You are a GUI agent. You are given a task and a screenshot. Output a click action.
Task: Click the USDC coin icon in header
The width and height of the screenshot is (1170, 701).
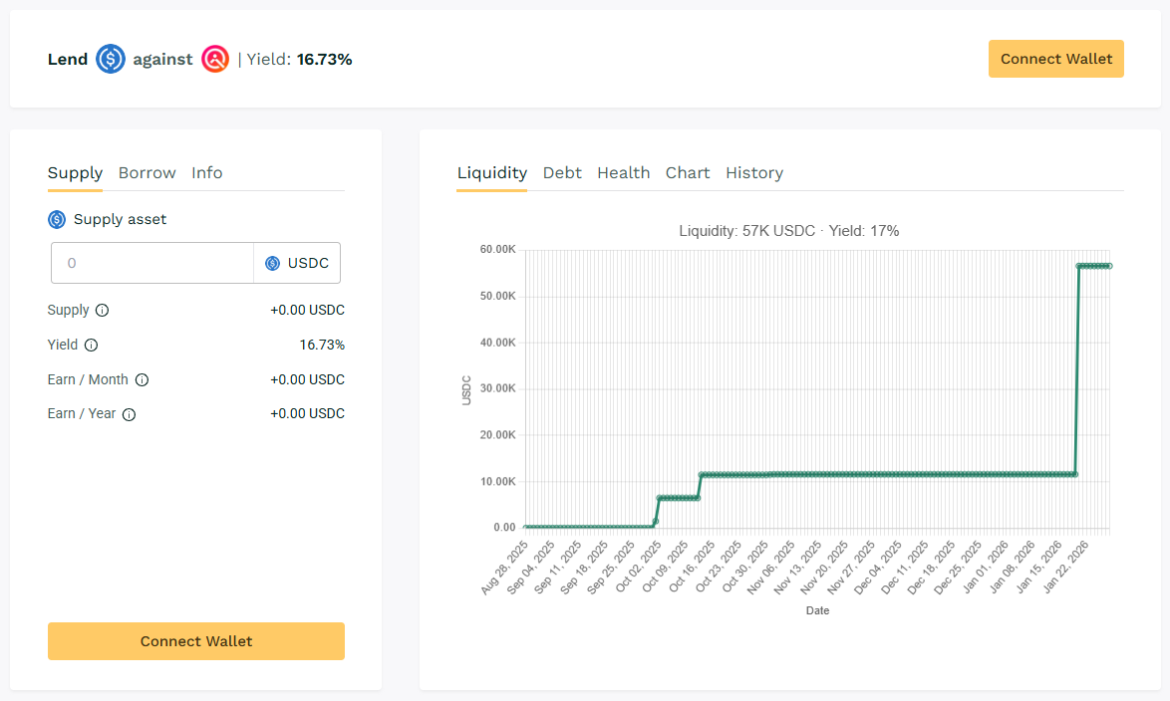(x=111, y=60)
